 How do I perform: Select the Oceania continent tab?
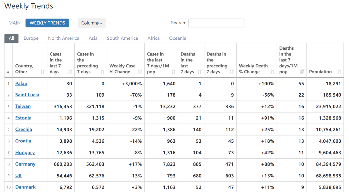coord(177,38)
